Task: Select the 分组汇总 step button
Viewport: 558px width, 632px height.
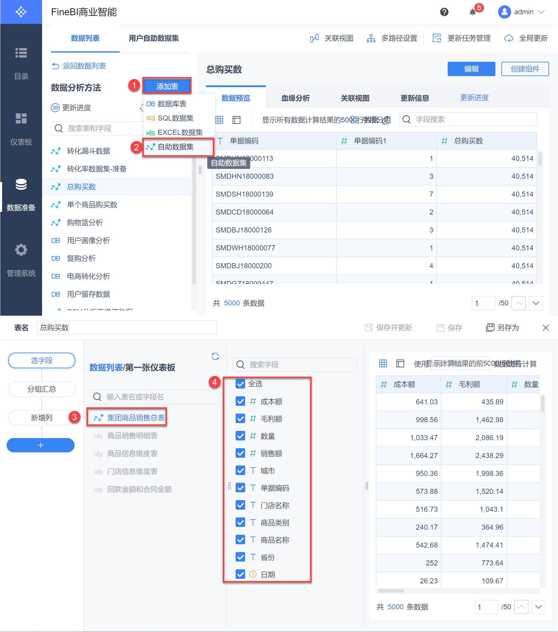Action: pos(42,389)
